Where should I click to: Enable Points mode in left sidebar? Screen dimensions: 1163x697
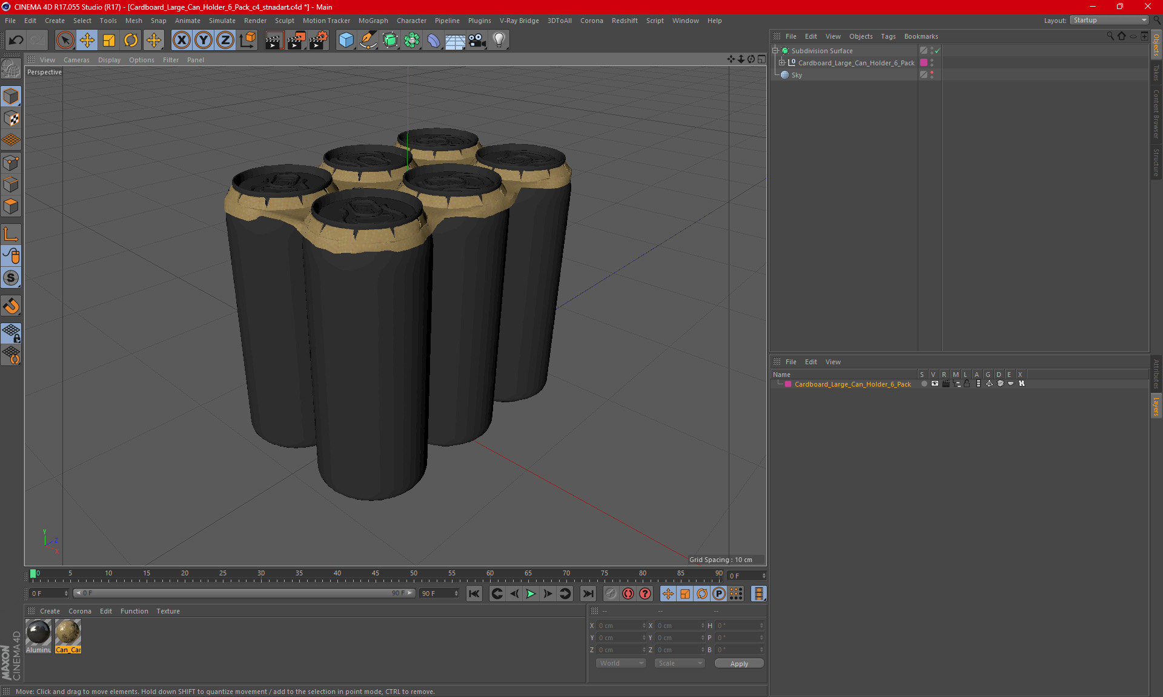(11, 163)
